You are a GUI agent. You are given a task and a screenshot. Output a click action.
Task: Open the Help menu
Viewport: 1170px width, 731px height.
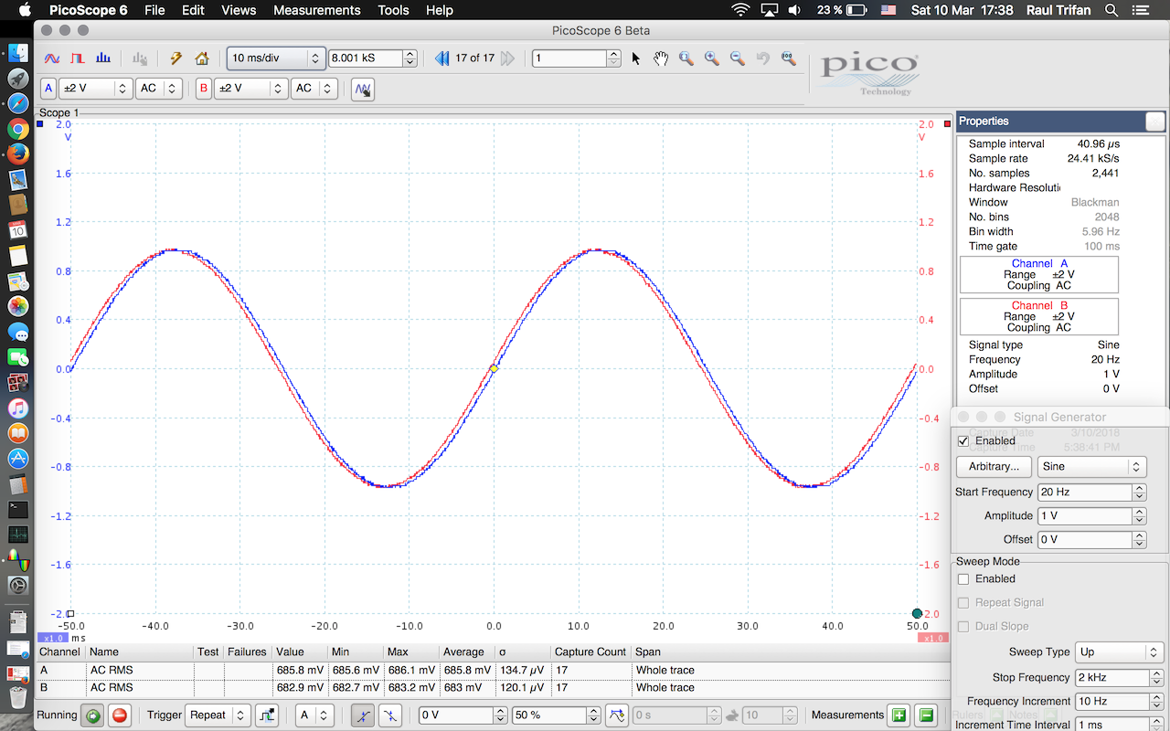coord(440,10)
